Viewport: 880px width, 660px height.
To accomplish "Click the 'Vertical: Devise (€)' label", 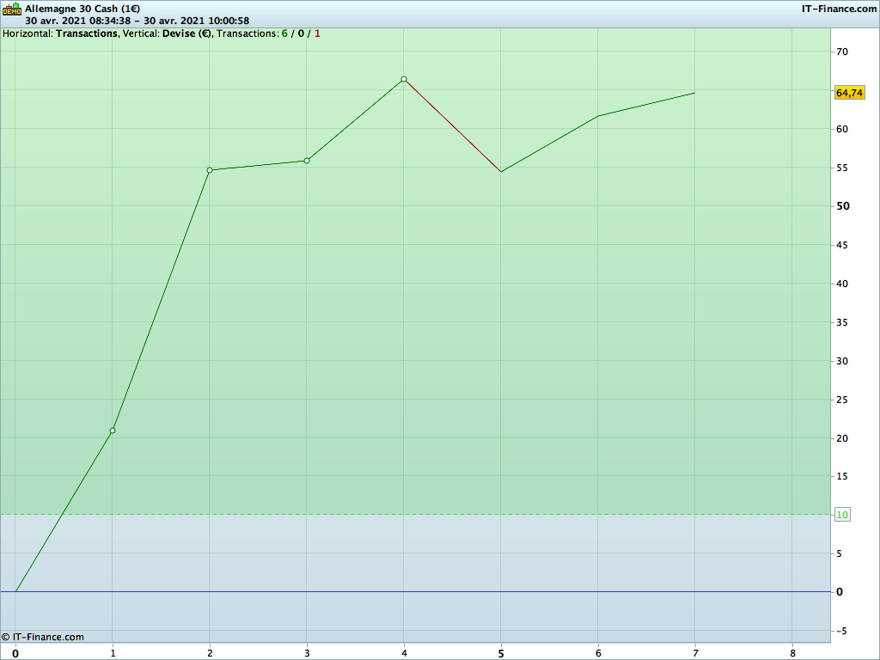I will 168,34.
